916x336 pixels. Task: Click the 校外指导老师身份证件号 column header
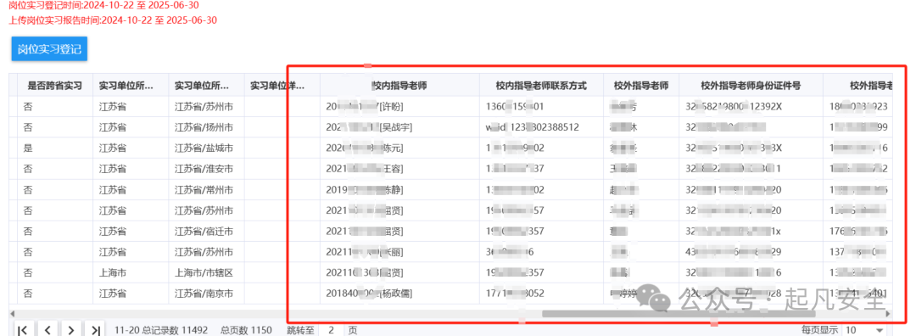tap(751, 86)
